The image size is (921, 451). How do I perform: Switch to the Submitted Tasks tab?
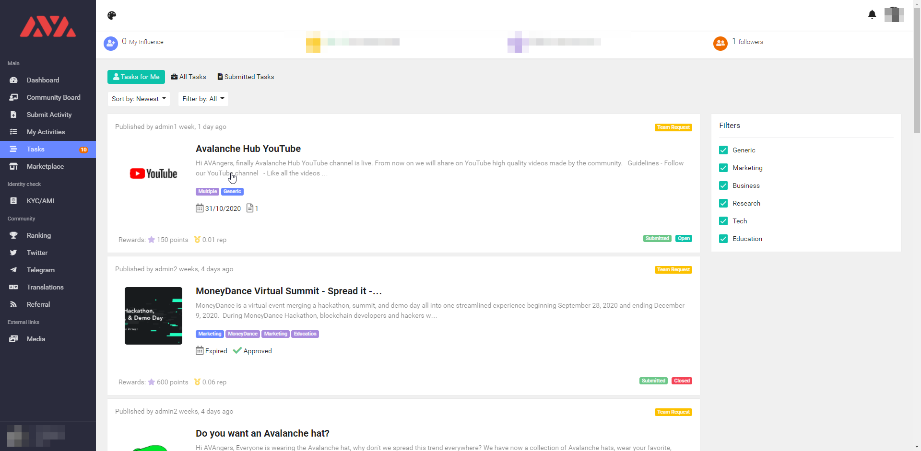pyautogui.click(x=246, y=77)
